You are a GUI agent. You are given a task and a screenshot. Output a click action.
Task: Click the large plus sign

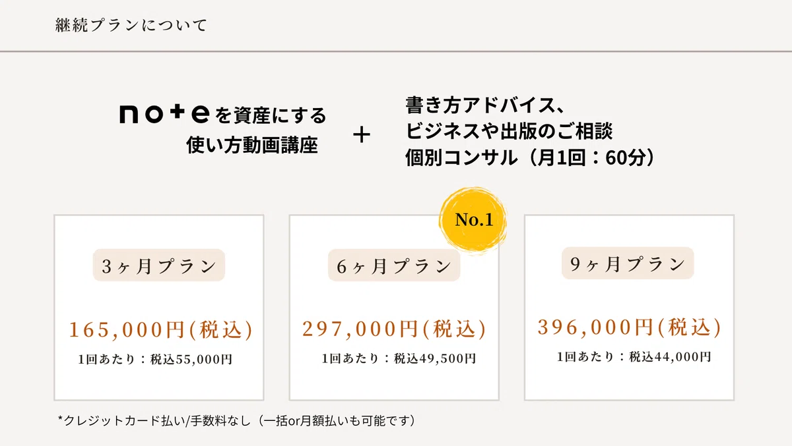[362, 135]
